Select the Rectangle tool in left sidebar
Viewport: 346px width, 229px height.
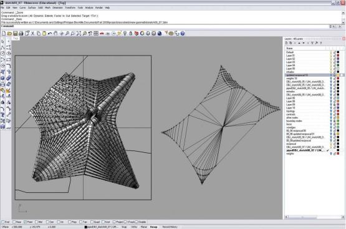click(x=8, y=60)
